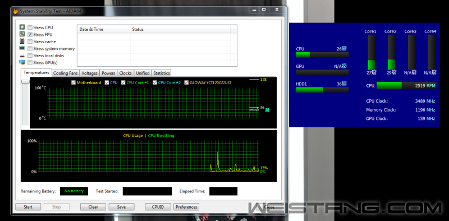The width and height of the screenshot is (449, 221).
Task: Click the disk drive icon beside Stress local disks
Action: click(x=22, y=56)
